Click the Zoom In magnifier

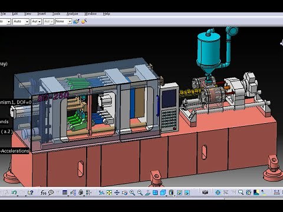(x=132, y=193)
